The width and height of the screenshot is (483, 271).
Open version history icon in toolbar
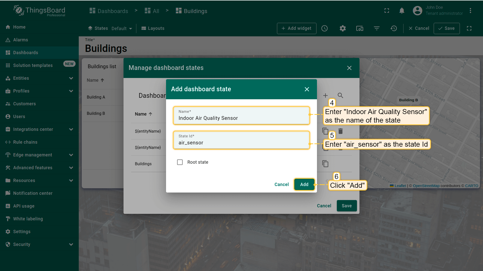click(x=394, y=28)
